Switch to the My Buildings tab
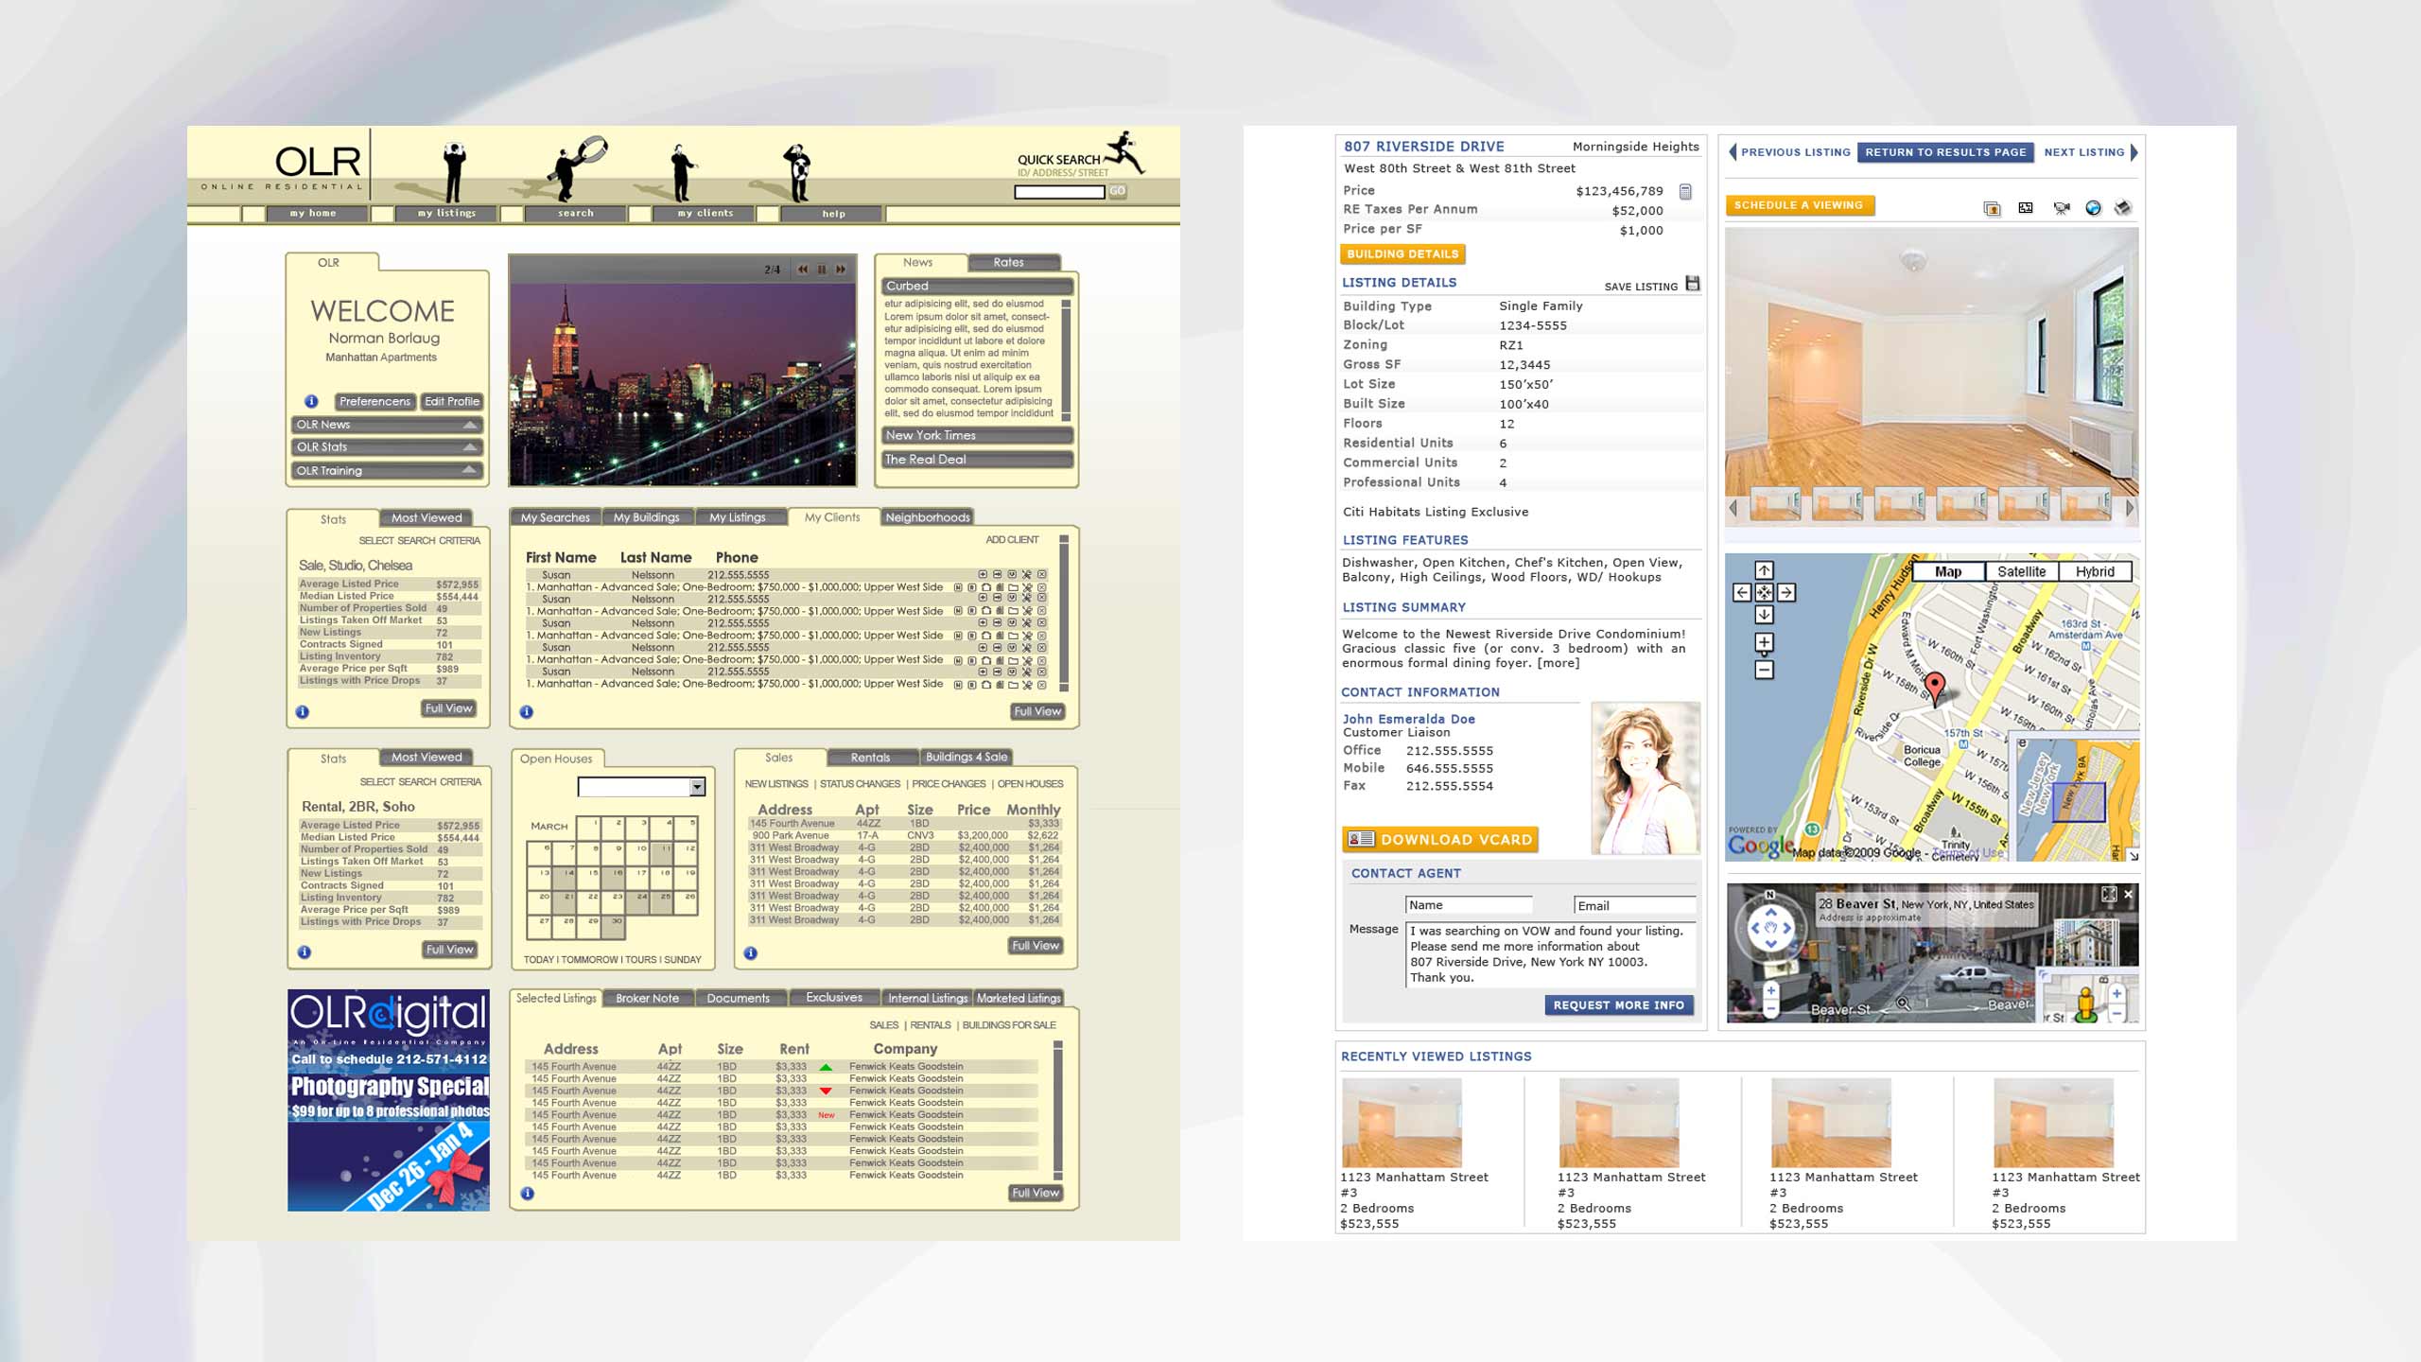The image size is (2421, 1362). click(646, 517)
